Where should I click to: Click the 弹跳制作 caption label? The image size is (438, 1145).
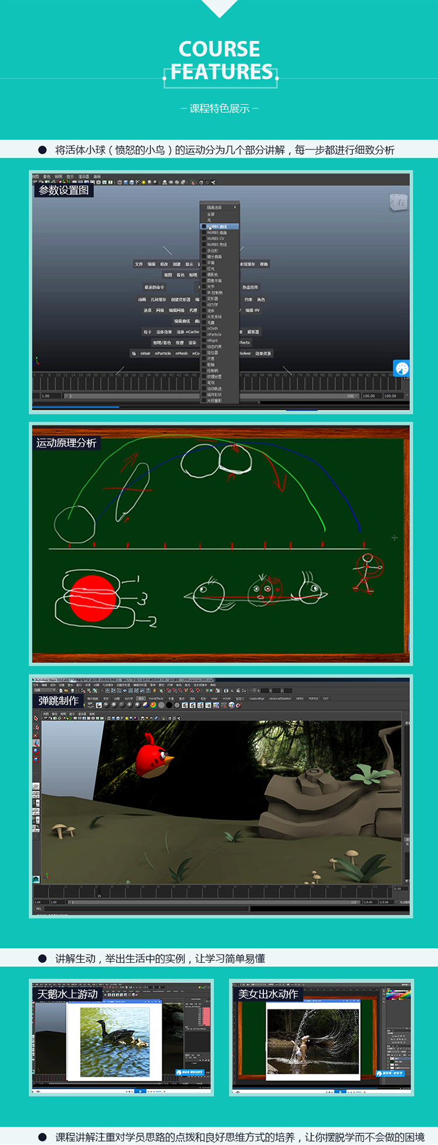click(58, 700)
